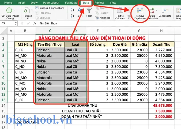
Task: Click the Name Box showing C3
Action: pyautogui.click(x=7, y=23)
